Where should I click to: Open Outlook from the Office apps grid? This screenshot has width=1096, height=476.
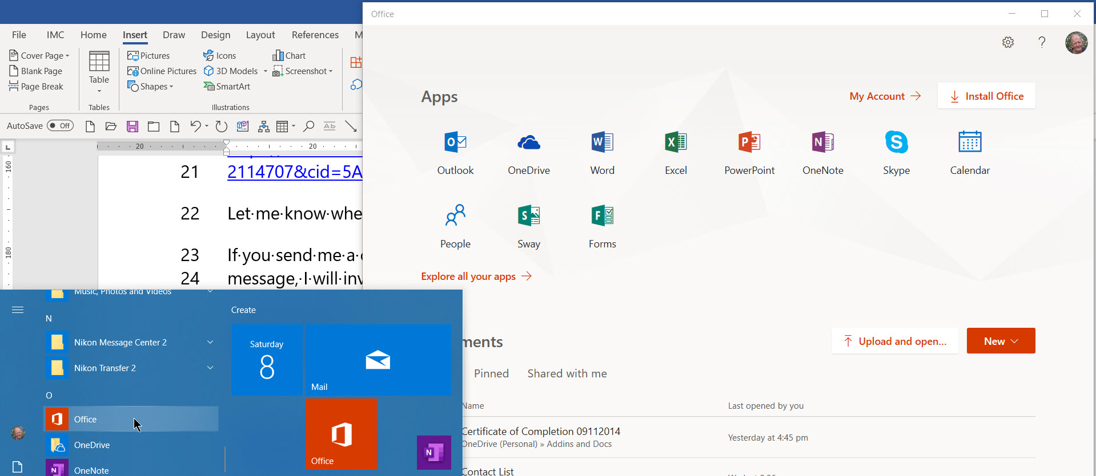tap(455, 153)
